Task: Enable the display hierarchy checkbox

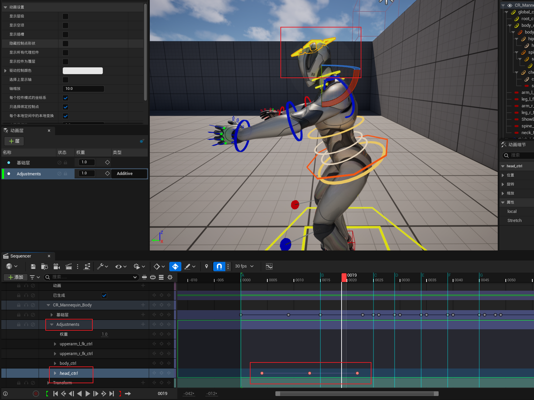Action: point(65,16)
